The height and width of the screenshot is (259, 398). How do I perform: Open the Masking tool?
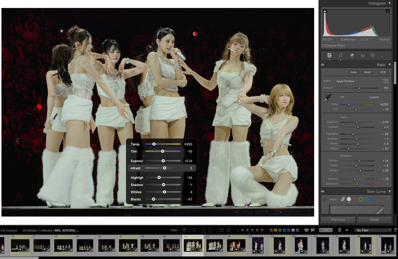point(373,55)
